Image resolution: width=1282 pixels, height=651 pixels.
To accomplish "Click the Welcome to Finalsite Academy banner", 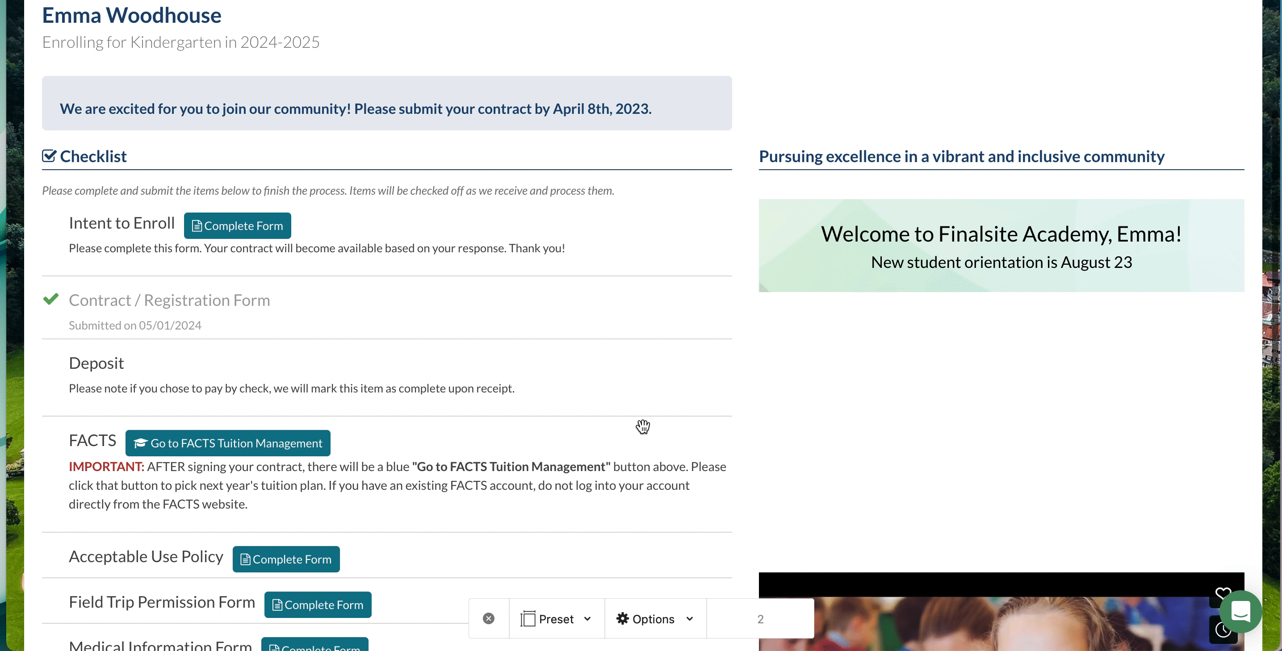I will pos(1001,246).
